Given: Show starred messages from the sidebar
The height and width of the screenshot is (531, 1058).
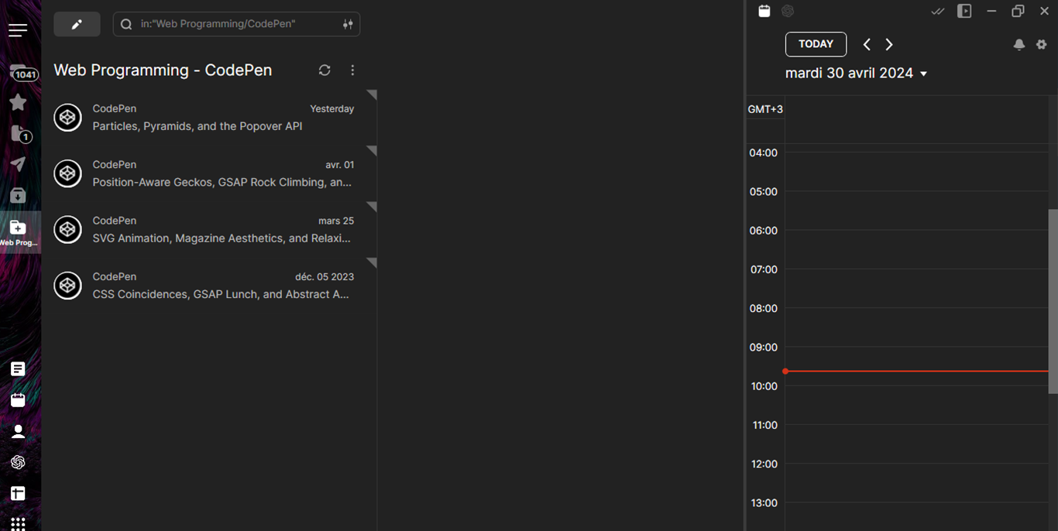Looking at the screenshot, I should coord(18,103).
